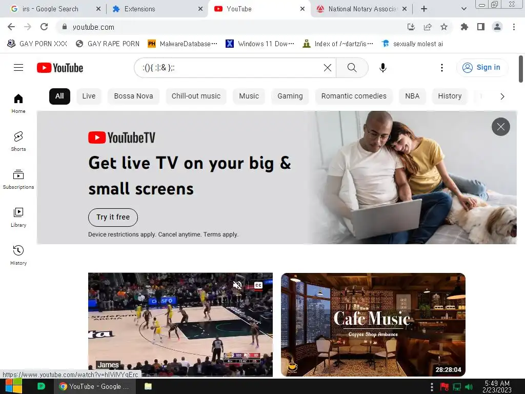Select the Bossa Nova chip
The width and height of the screenshot is (525, 394).
point(133,96)
